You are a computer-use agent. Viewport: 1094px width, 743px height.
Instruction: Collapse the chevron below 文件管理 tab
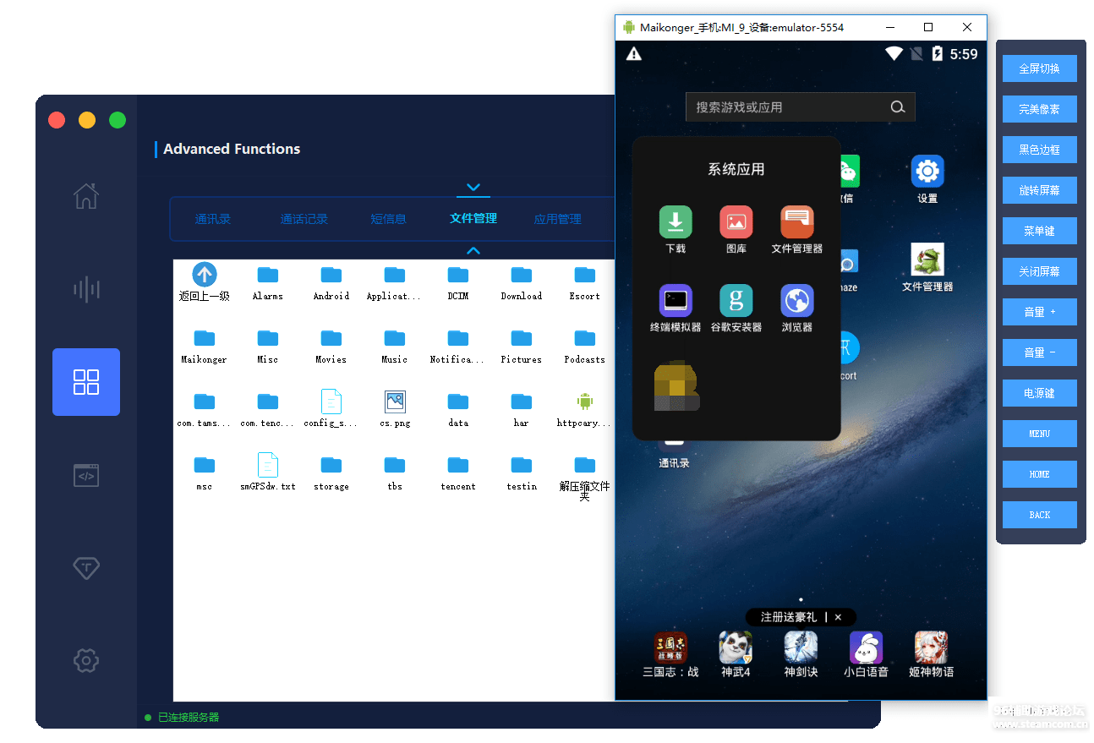[x=473, y=250]
